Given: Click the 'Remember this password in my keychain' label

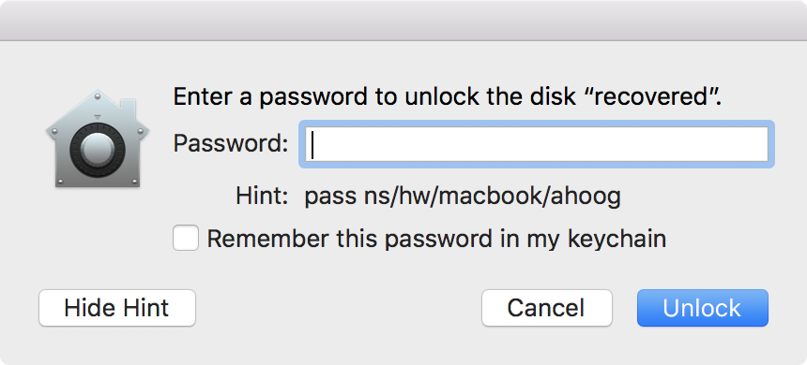Looking at the screenshot, I should [x=436, y=239].
